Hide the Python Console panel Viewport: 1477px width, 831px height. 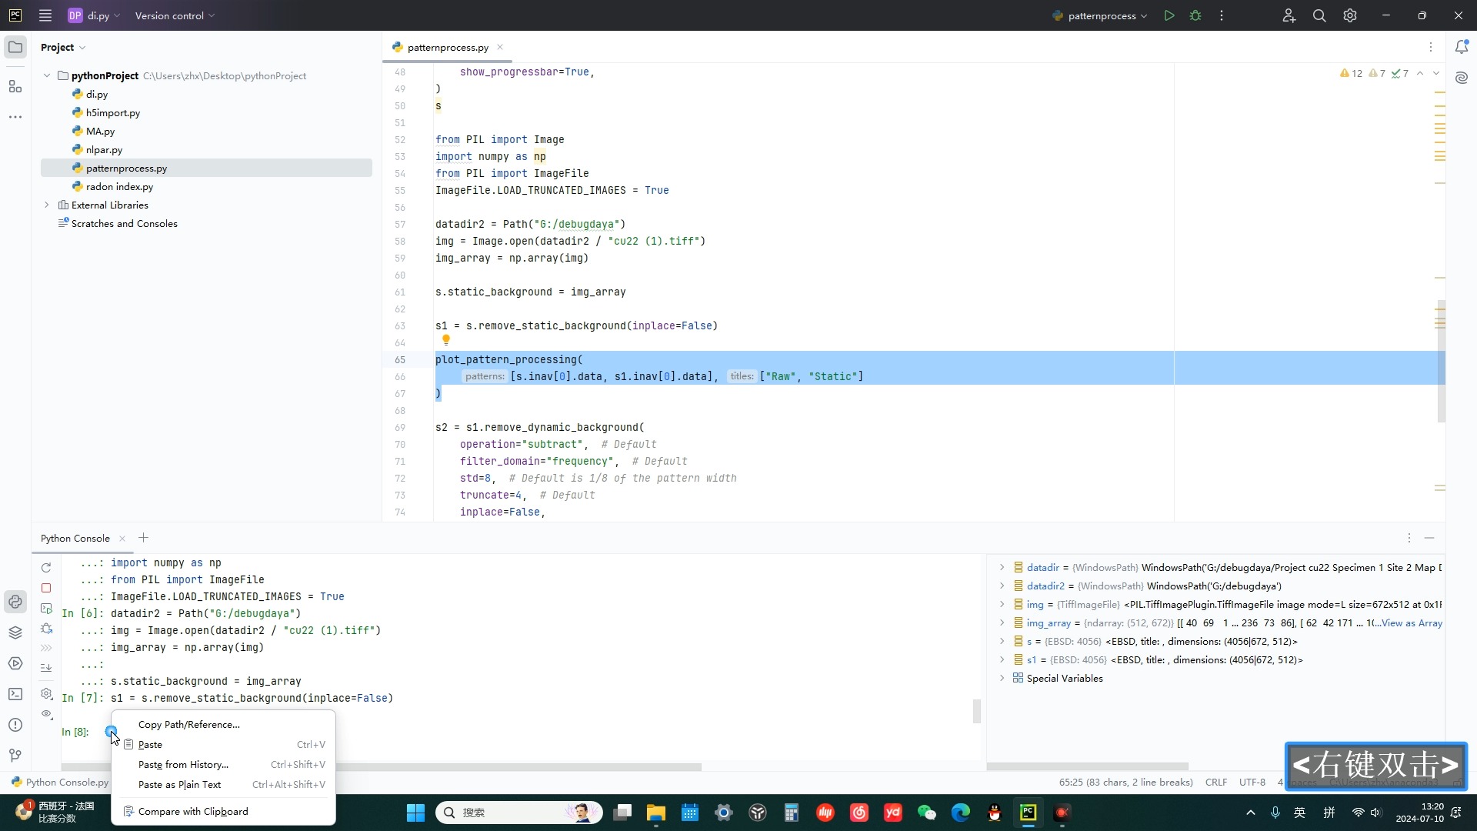(x=1429, y=538)
